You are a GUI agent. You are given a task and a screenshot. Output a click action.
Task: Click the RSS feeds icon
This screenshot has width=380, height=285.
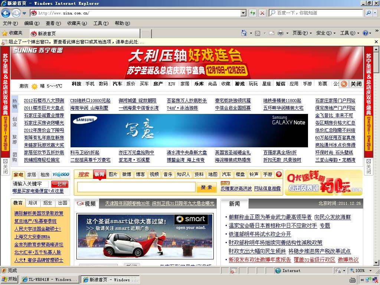[x=258, y=33]
